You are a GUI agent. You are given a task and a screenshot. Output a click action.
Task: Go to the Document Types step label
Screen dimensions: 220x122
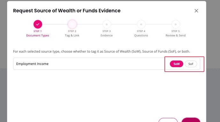[38, 35]
